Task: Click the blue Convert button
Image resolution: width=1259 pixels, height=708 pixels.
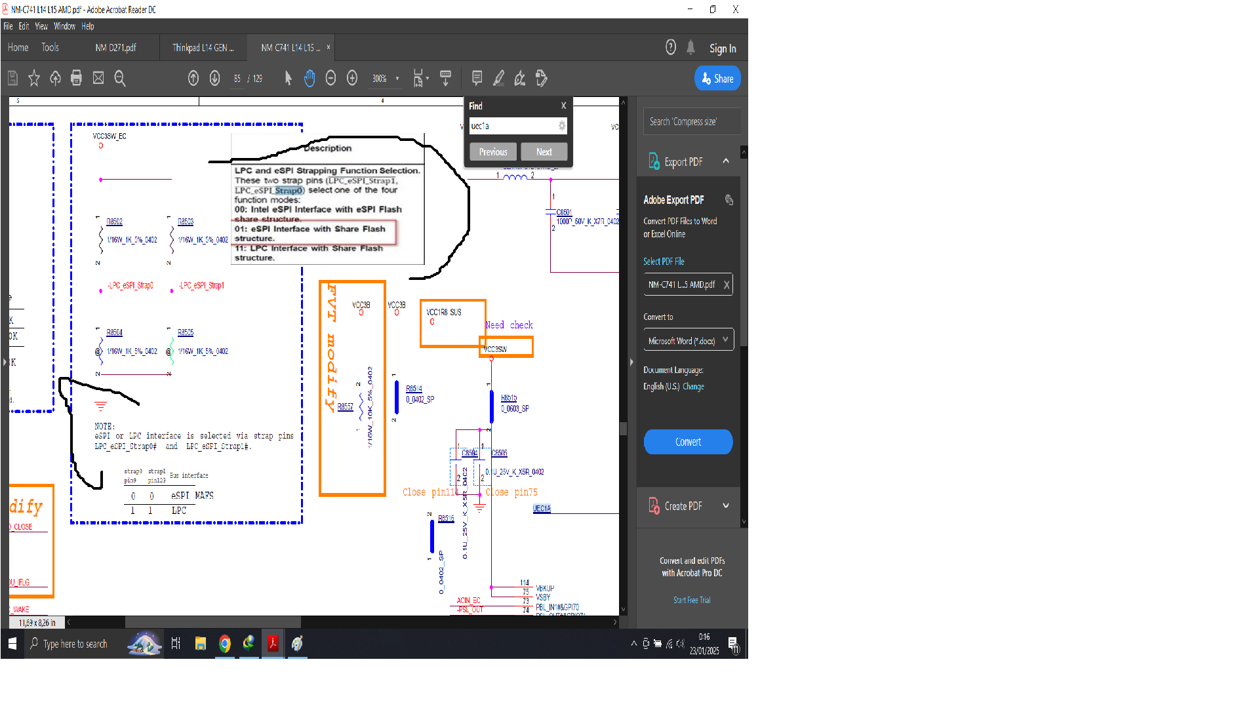Action: pos(688,442)
